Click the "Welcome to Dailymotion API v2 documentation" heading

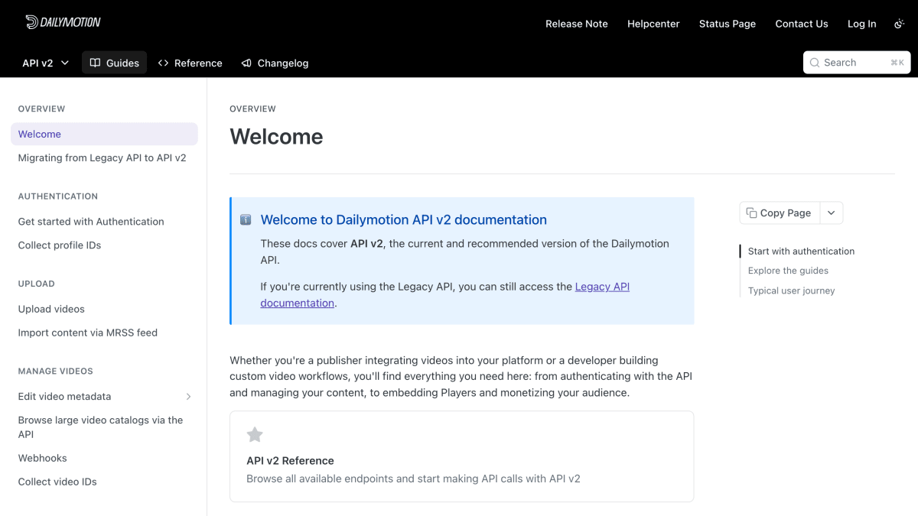403,219
